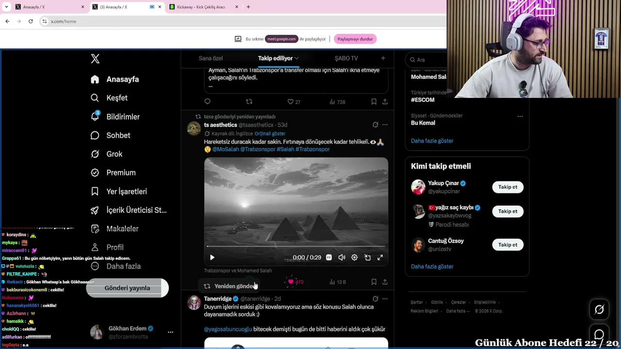Share the ts aesthetics post

point(385,282)
